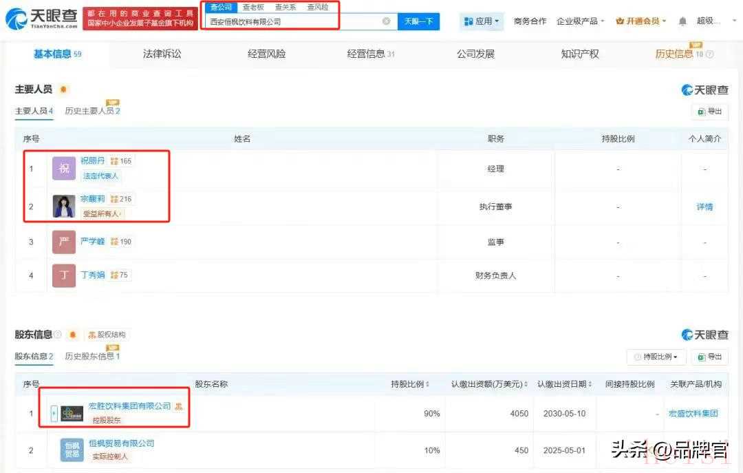Click alert bell icon beside 股东信息 heading
The height and width of the screenshot is (473, 743).
tap(72, 335)
